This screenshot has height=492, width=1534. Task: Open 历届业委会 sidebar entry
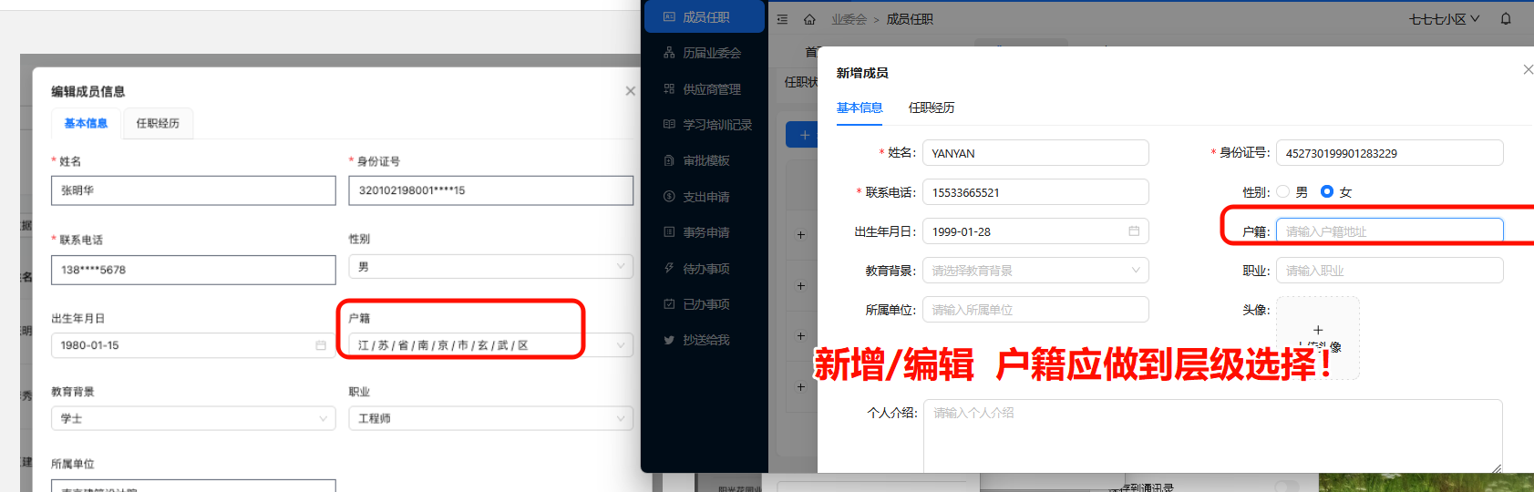[704, 53]
